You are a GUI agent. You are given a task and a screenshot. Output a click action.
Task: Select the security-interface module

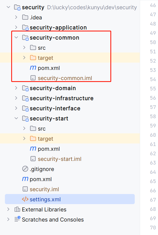tap(55, 108)
